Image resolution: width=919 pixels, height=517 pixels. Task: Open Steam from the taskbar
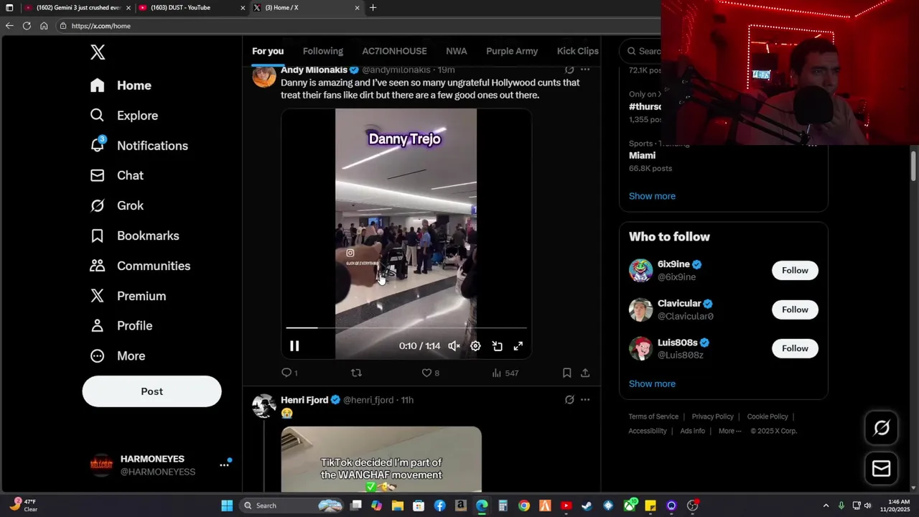(587, 506)
